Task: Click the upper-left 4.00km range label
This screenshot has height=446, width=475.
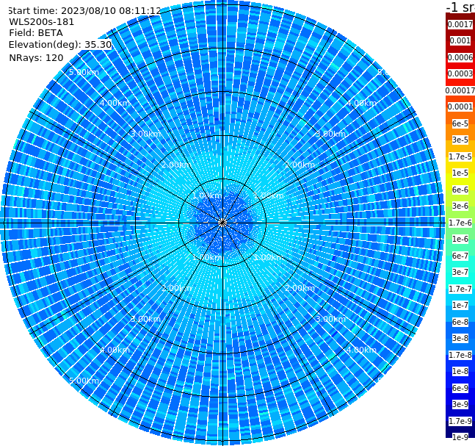Action: pos(115,103)
